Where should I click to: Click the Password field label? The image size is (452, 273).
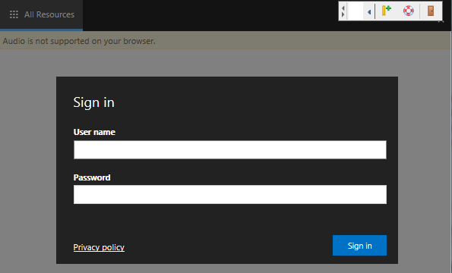click(92, 177)
